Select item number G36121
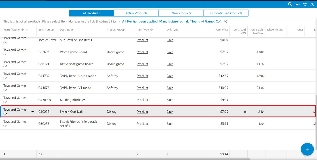The height and width of the screenshot is (160, 317). pos(44,64)
